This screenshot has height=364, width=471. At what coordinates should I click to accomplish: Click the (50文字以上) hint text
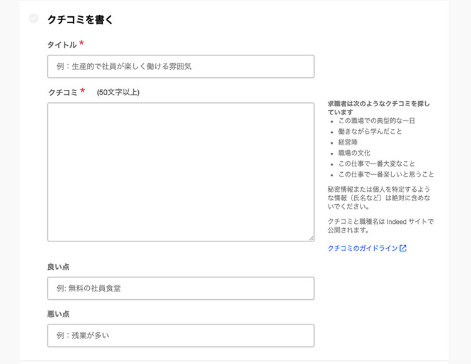pyautogui.click(x=118, y=92)
